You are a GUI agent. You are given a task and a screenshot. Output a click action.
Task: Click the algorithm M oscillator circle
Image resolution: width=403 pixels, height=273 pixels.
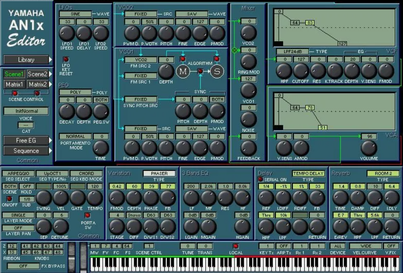183,71
